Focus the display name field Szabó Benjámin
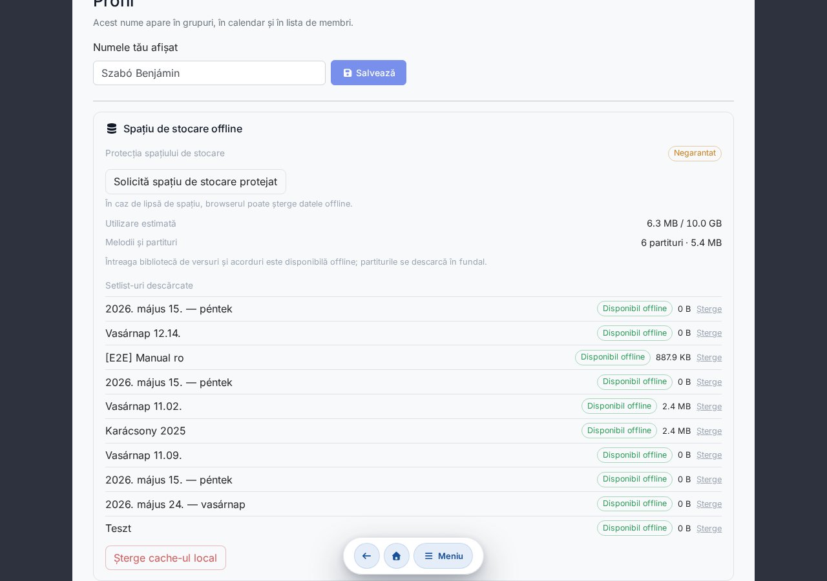This screenshot has height=581, width=827. click(209, 73)
